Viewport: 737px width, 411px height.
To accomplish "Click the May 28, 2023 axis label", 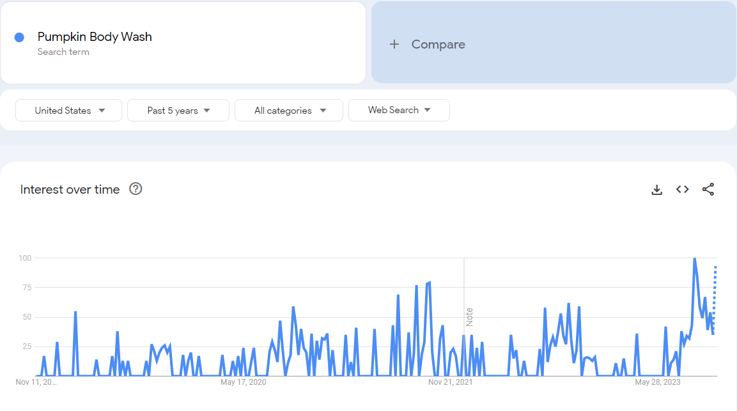I will click(x=658, y=382).
